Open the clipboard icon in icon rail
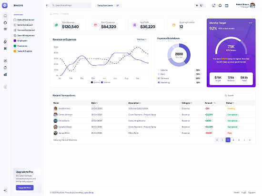This screenshot has width=262, height=196. (5, 68)
